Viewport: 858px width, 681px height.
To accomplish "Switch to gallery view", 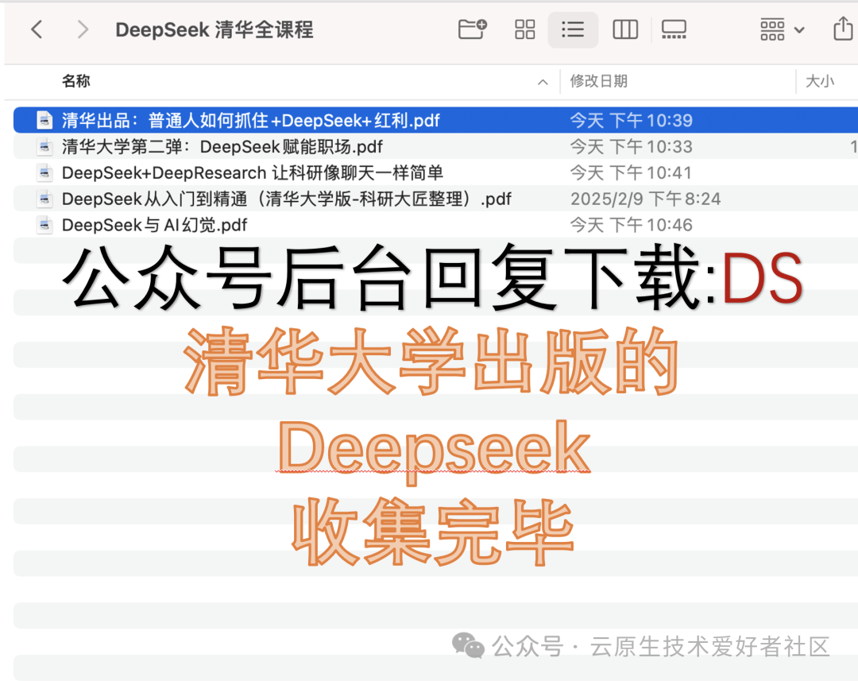I will (674, 29).
